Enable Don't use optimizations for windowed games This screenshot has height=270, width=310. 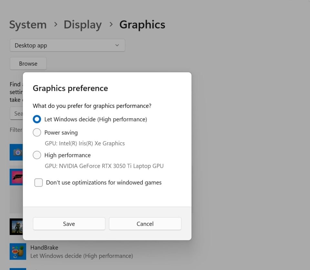click(39, 183)
